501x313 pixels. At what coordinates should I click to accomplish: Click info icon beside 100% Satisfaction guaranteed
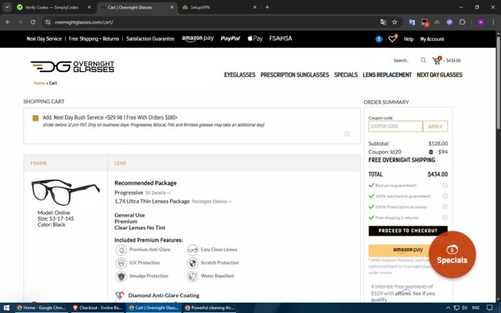tap(445, 196)
